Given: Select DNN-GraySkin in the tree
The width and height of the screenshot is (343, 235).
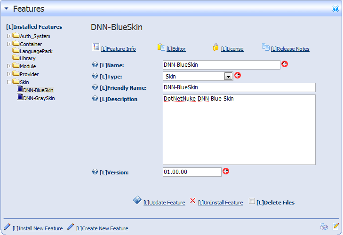Looking at the screenshot, I should pos(39,98).
